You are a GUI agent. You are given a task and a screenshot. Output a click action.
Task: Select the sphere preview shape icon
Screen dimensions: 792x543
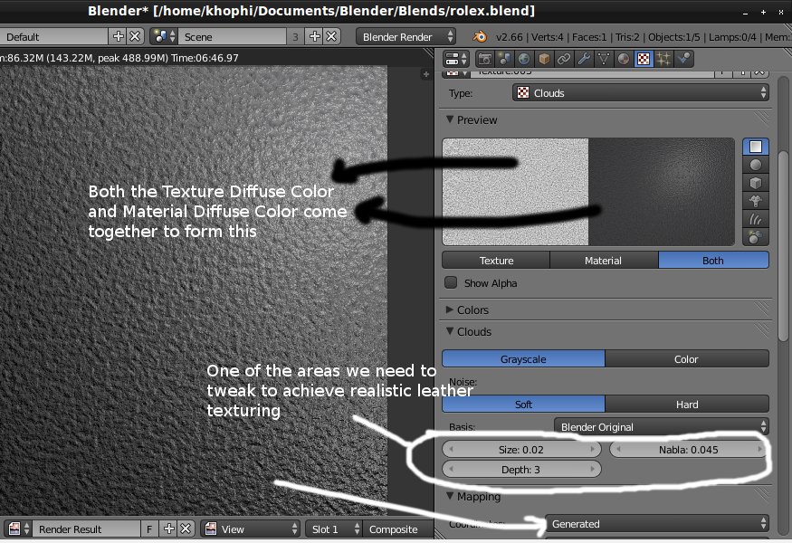point(755,165)
